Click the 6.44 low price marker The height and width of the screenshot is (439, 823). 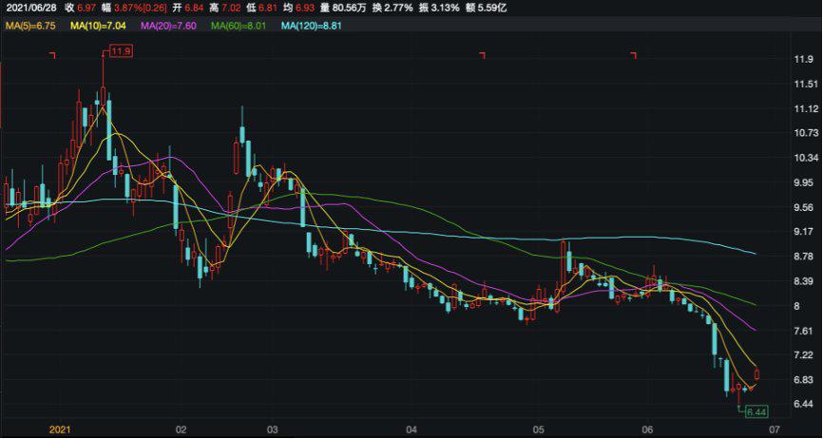click(756, 411)
